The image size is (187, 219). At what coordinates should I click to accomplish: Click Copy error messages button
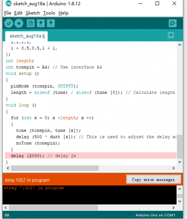153,179
